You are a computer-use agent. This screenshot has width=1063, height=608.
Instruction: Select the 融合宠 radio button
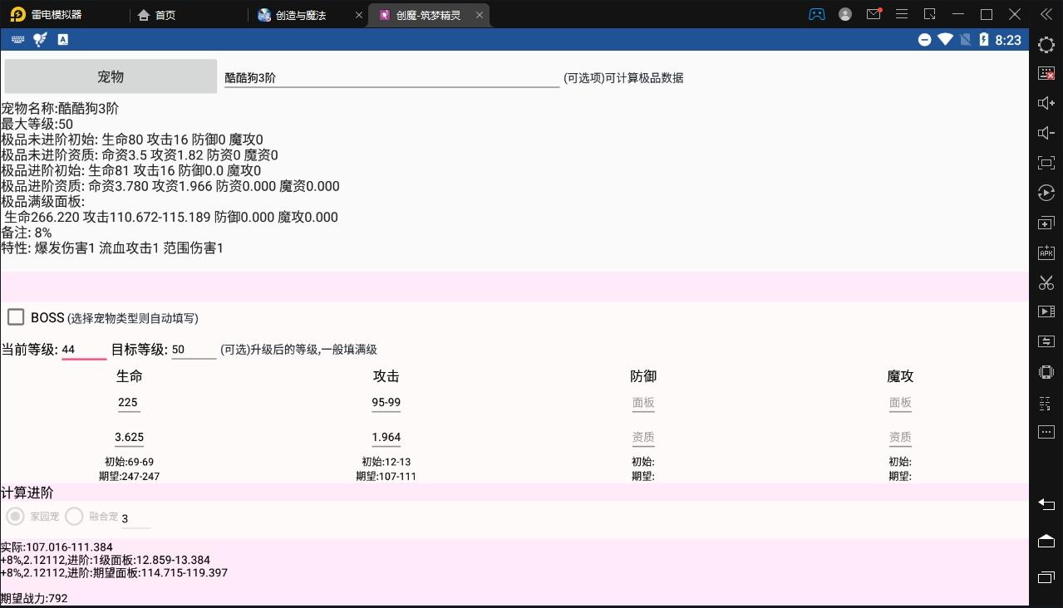[x=74, y=516]
